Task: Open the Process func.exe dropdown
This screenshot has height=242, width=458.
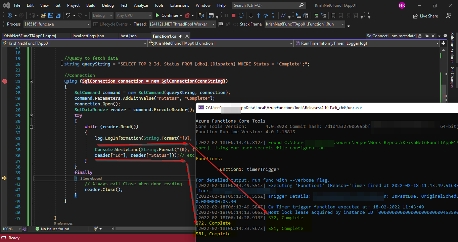Action: pos(57,24)
